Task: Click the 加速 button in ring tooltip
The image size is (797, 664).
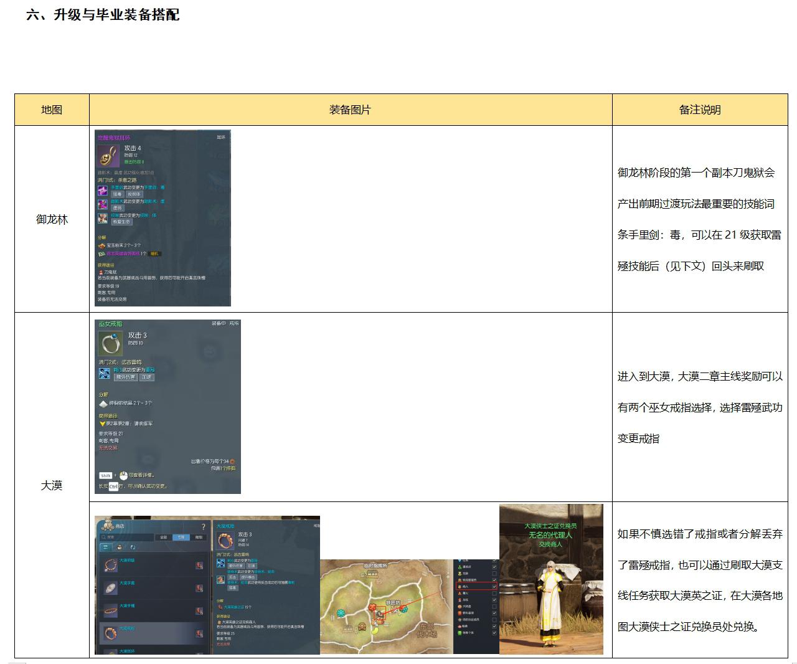Action: pos(147,377)
